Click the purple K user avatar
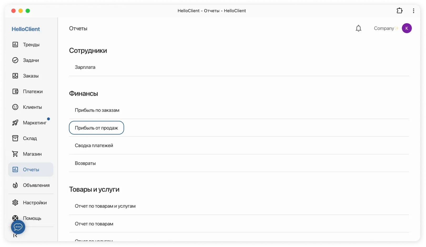The width and height of the screenshot is (426, 247). tap(407, 28)
